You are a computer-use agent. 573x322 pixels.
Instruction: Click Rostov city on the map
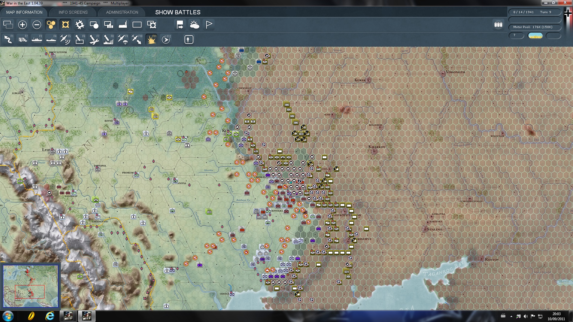481,258
